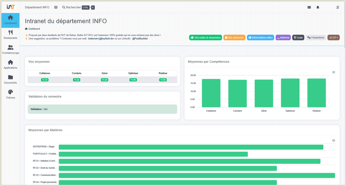
Task: Toggle the right panel menu icon
Action: tap(337, 7)
